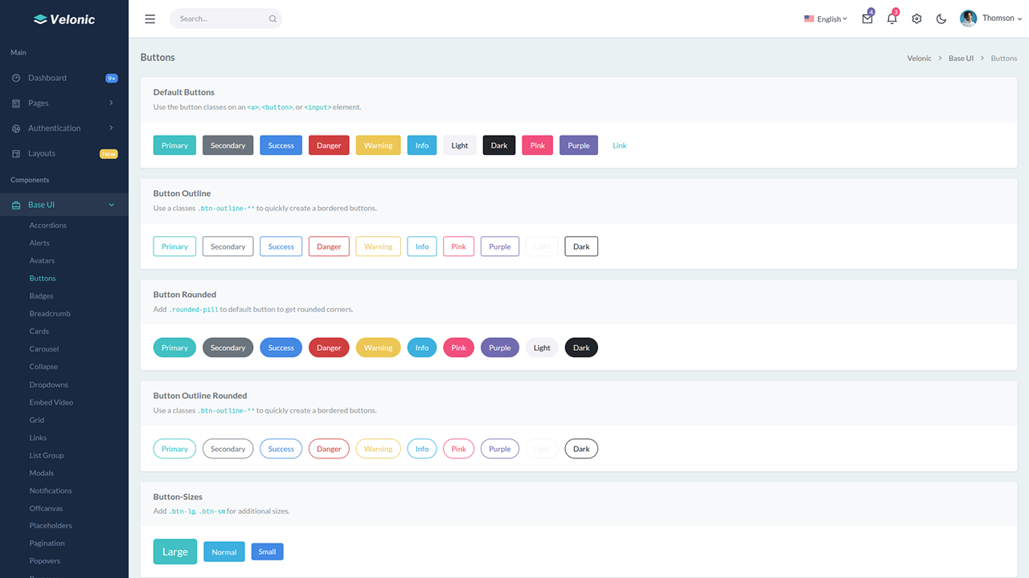
Task: Open the messages envelope icon in the topbar
Action: 867,18
